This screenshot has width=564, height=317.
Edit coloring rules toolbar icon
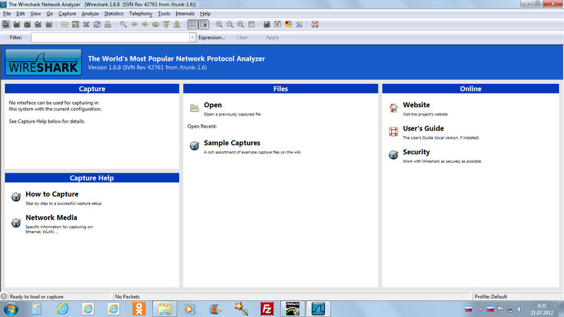[288, 25]
